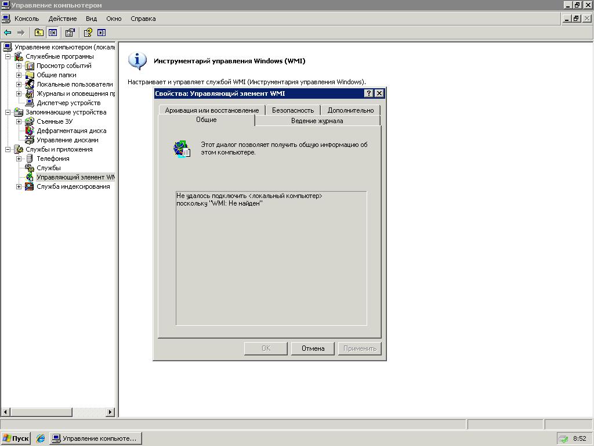Click the Forward arrow toolbar icon
Viewport: 594px width, 446px height.
click(21, 33)
